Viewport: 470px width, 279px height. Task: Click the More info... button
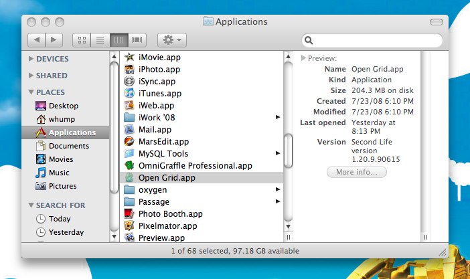coord(357,172)
